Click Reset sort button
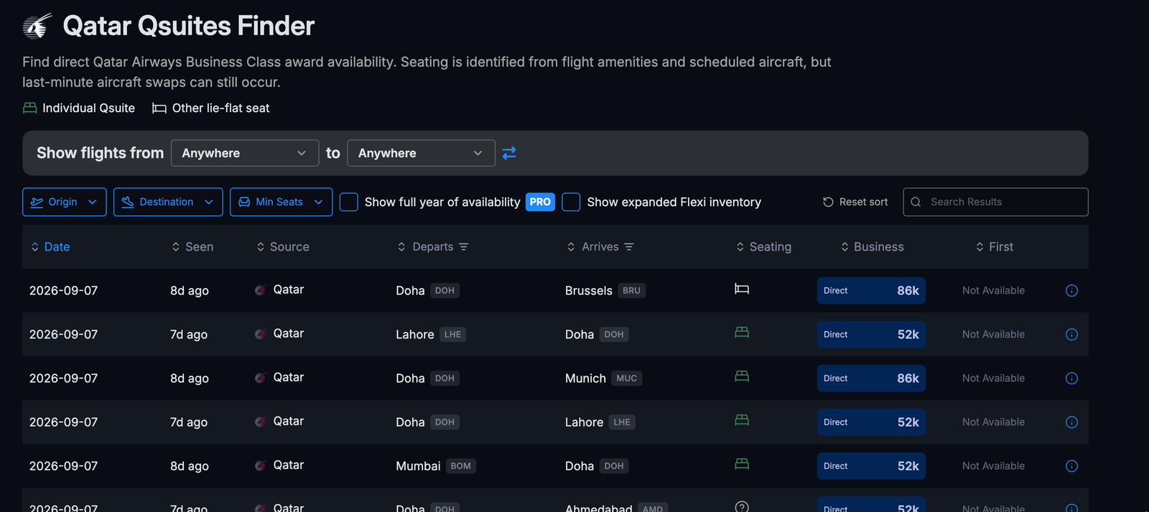 855,202
